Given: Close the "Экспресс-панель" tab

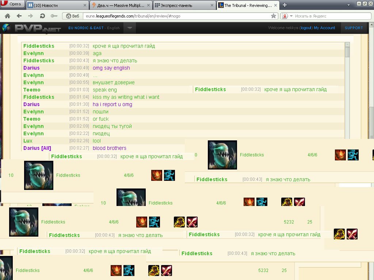Looking at the screenshot, I should (x=212, y=5).
